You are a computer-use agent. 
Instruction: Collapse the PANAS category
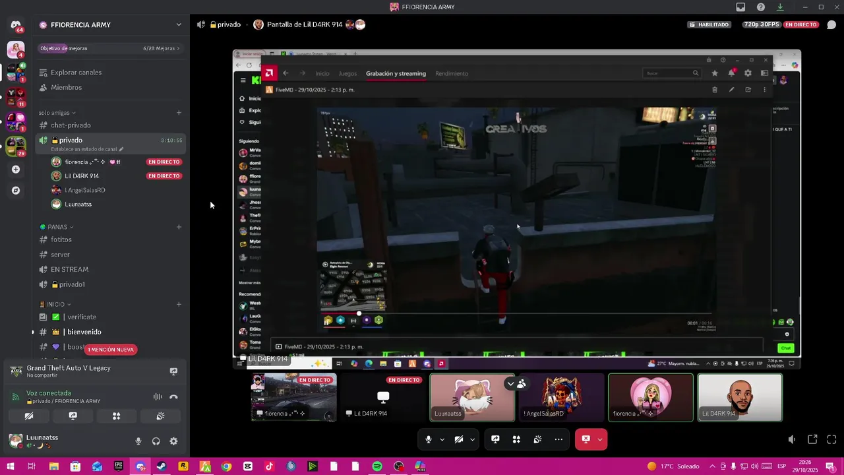[57, 227]
